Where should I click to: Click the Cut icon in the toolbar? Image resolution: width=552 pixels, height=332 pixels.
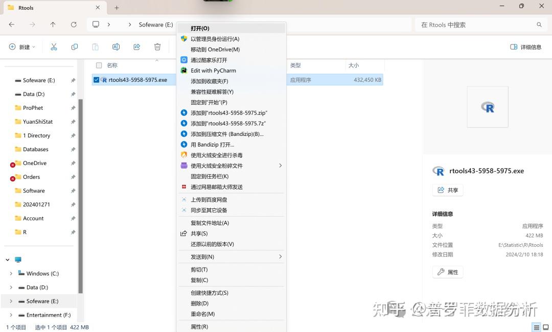pos(54,46)
